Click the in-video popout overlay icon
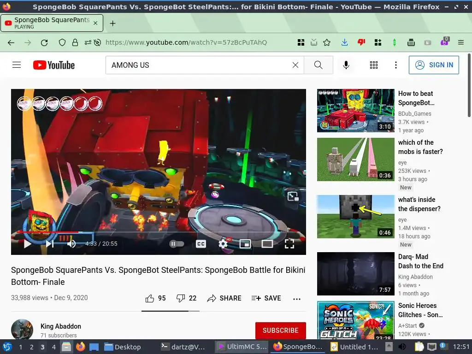This screenshot has height=354, width=472. pyautogui.click(x=293, y=196)
